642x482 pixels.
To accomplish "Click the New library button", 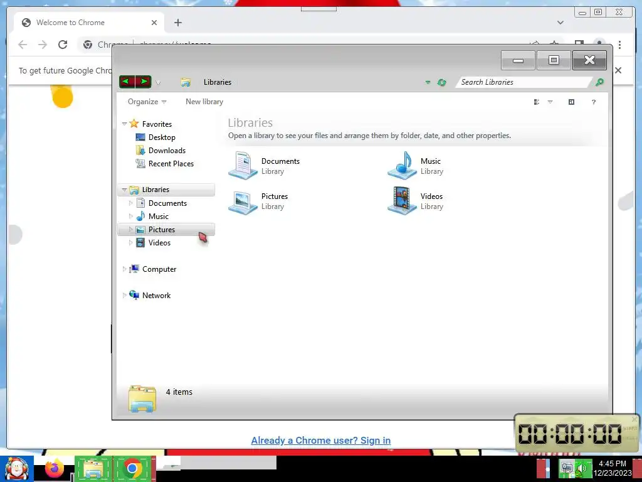I will [x=204, y=102].
